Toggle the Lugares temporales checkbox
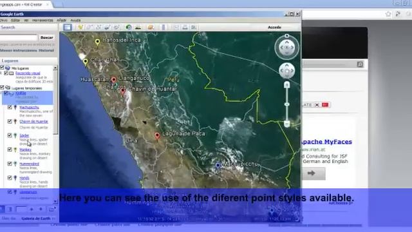 tap(2, 88)
